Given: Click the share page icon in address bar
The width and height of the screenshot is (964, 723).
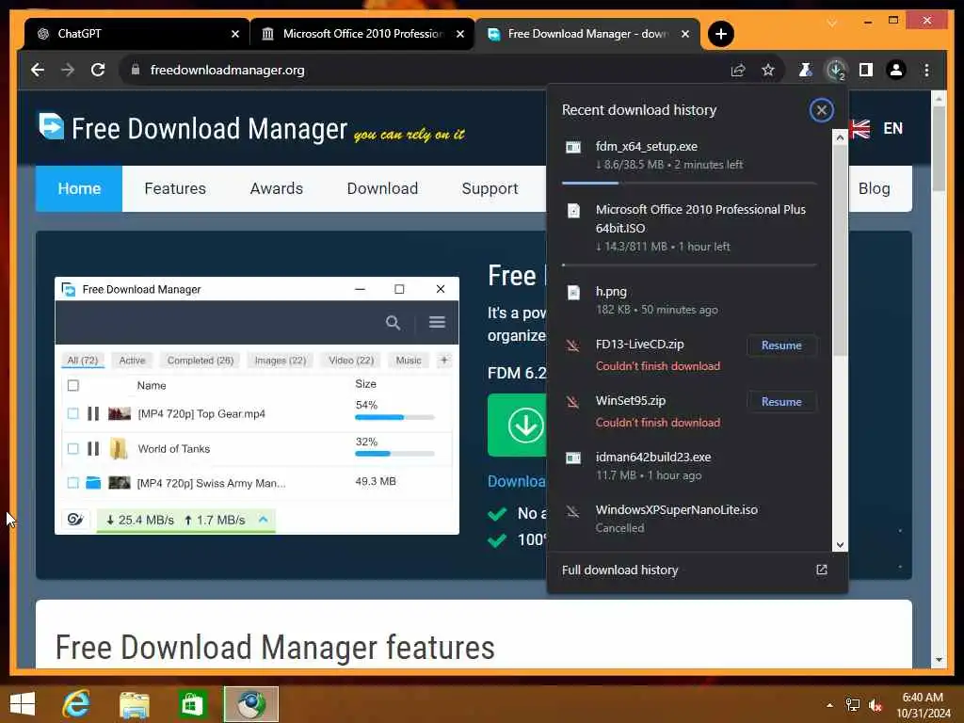Looking at the screenshot, I should point(738,70).
